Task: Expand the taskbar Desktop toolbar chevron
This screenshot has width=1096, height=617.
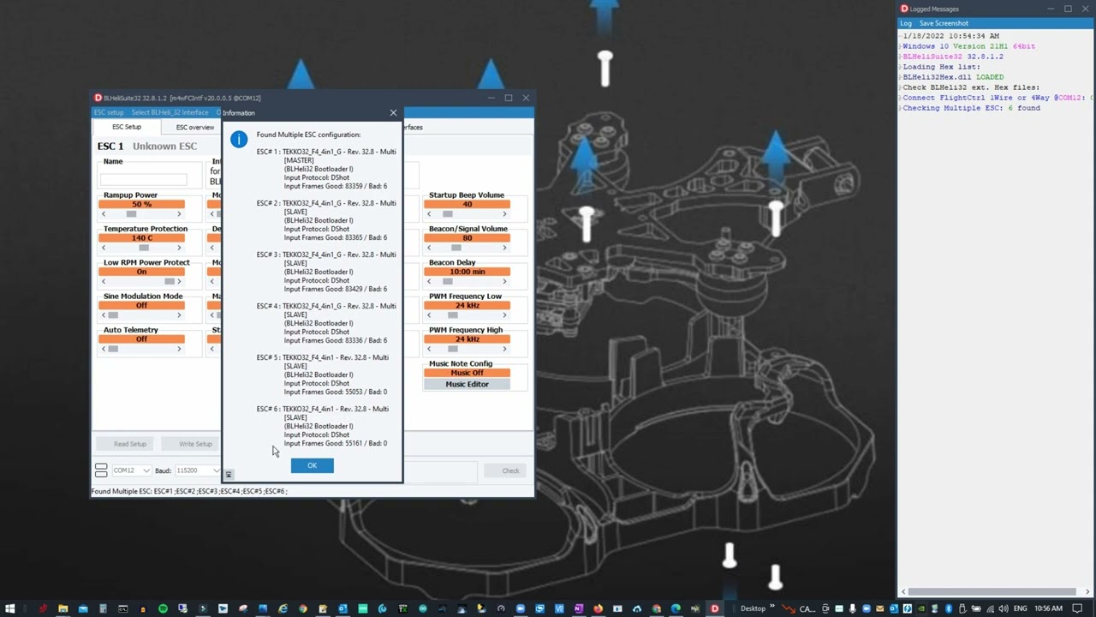Action: (x=771, y=608)
